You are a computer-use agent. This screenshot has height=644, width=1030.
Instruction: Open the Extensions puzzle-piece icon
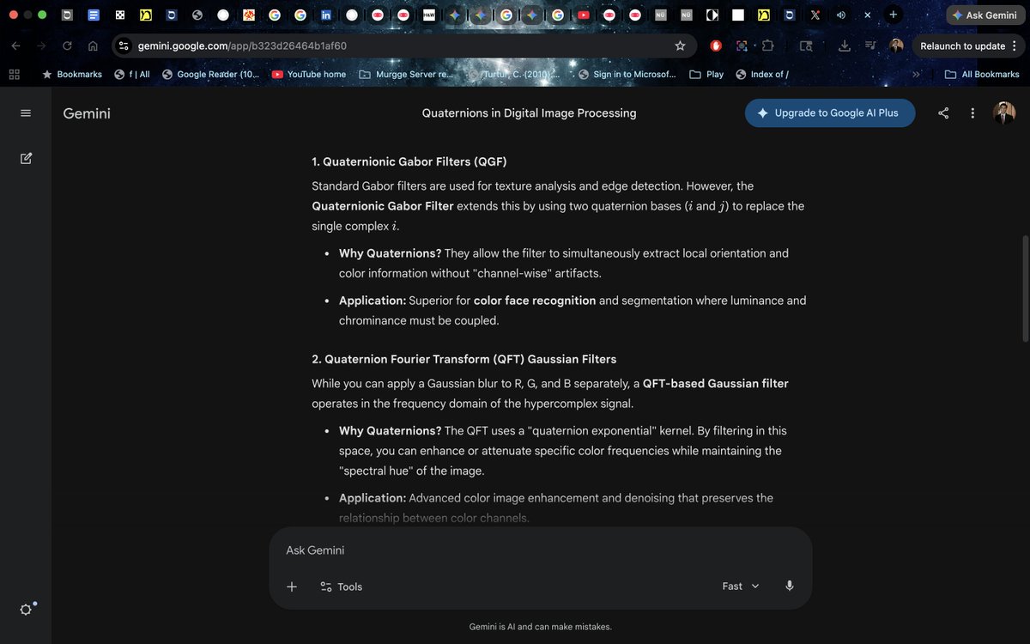click(x=768, y=46)
